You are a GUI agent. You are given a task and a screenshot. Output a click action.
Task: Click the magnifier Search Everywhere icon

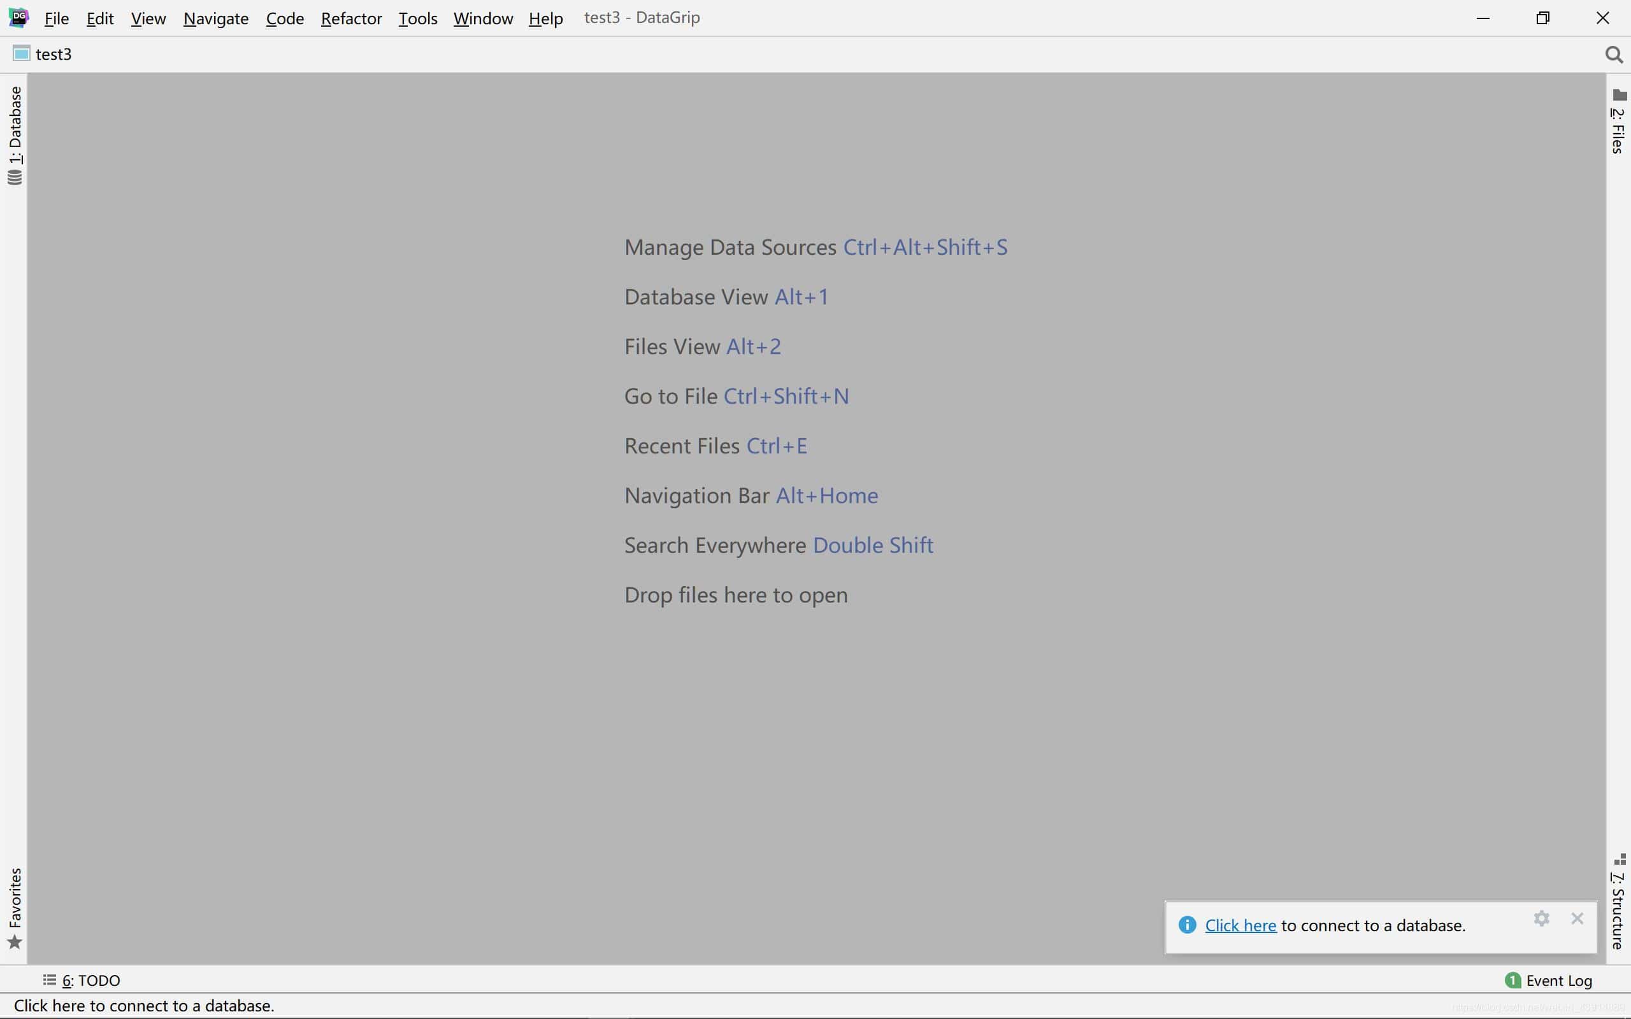1613,55
